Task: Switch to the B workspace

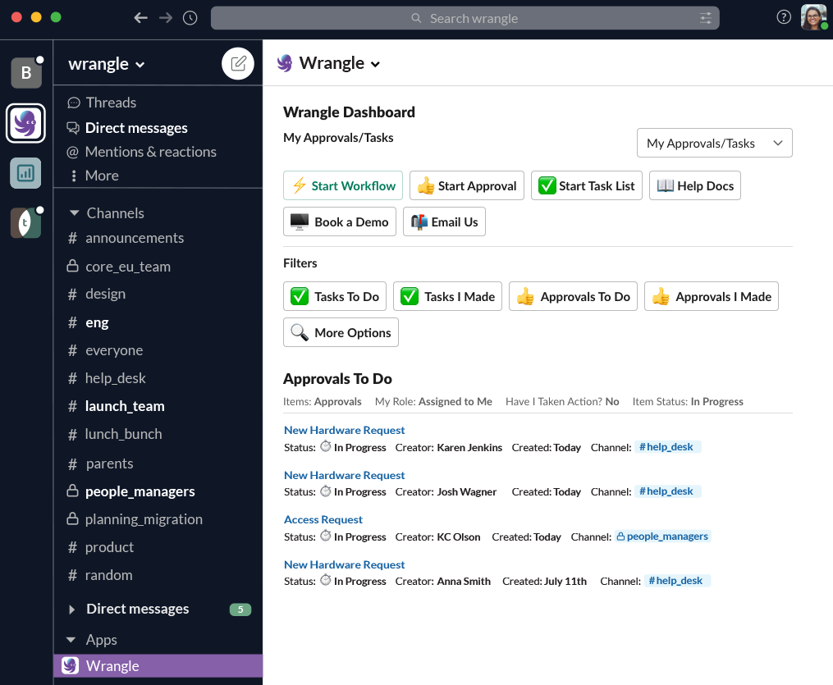Action: (26, 73)
